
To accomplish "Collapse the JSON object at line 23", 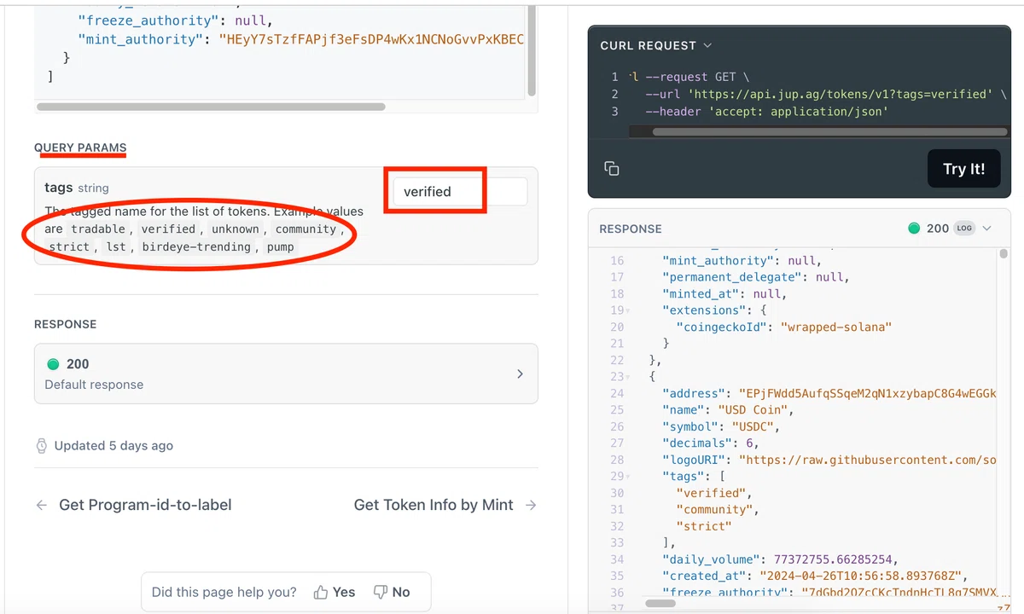I will click(628, 377).
